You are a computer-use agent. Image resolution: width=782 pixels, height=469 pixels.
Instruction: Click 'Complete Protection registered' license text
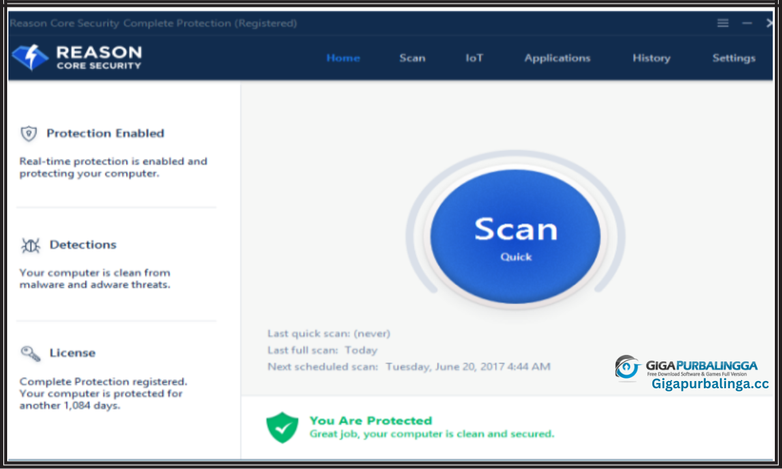[x=103, y=393]
